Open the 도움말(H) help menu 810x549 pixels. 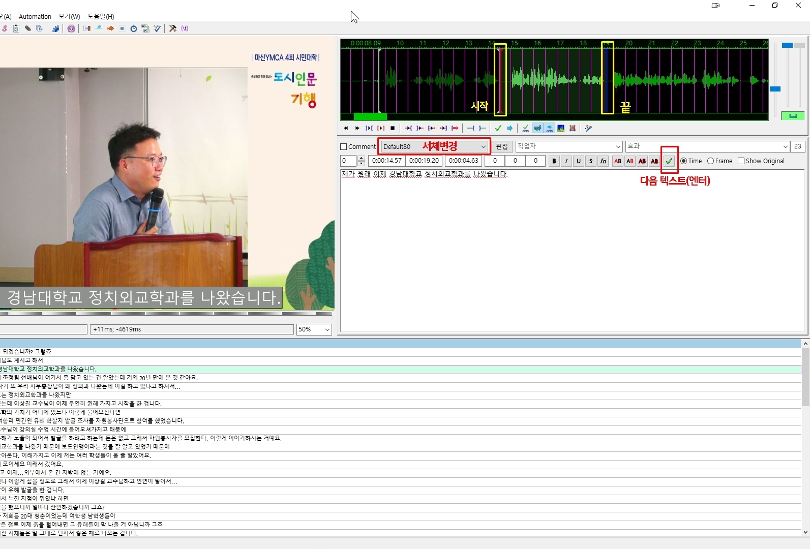pos(101,16)
